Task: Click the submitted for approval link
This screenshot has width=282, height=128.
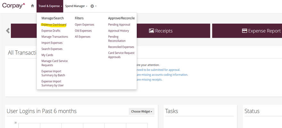Action: tap(158, 70)
